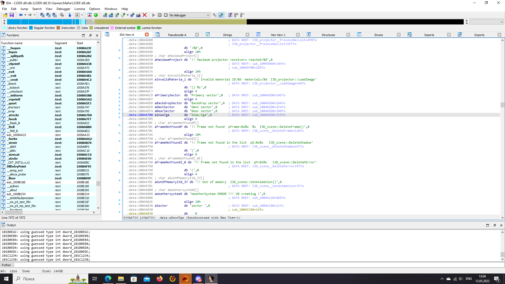Start debugger with the play button
The height and width of the screenshot is (284, 505).
click(x=154, y=15)
